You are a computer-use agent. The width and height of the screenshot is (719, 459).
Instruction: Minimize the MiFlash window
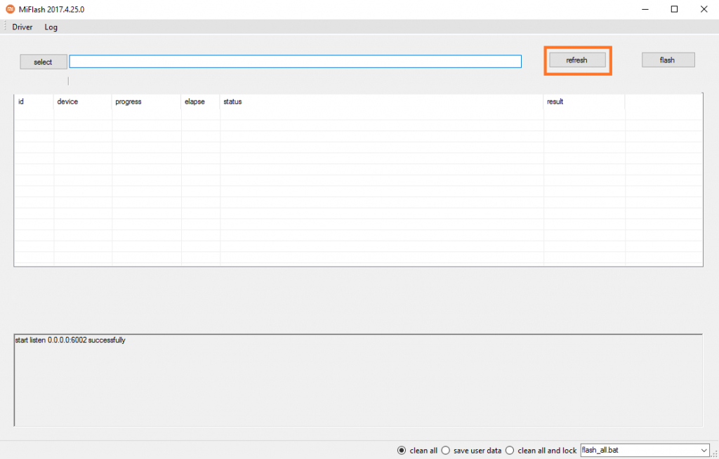645,9
